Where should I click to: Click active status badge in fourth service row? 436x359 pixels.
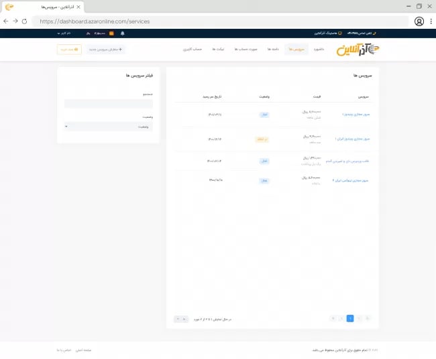pyautogui.click(x=264, y=181)
